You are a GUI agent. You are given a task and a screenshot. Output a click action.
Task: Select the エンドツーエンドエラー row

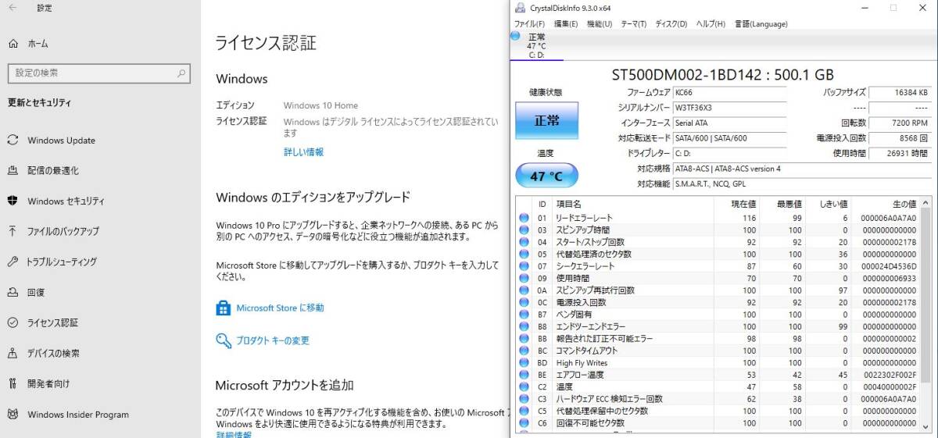tap(718, 326)
